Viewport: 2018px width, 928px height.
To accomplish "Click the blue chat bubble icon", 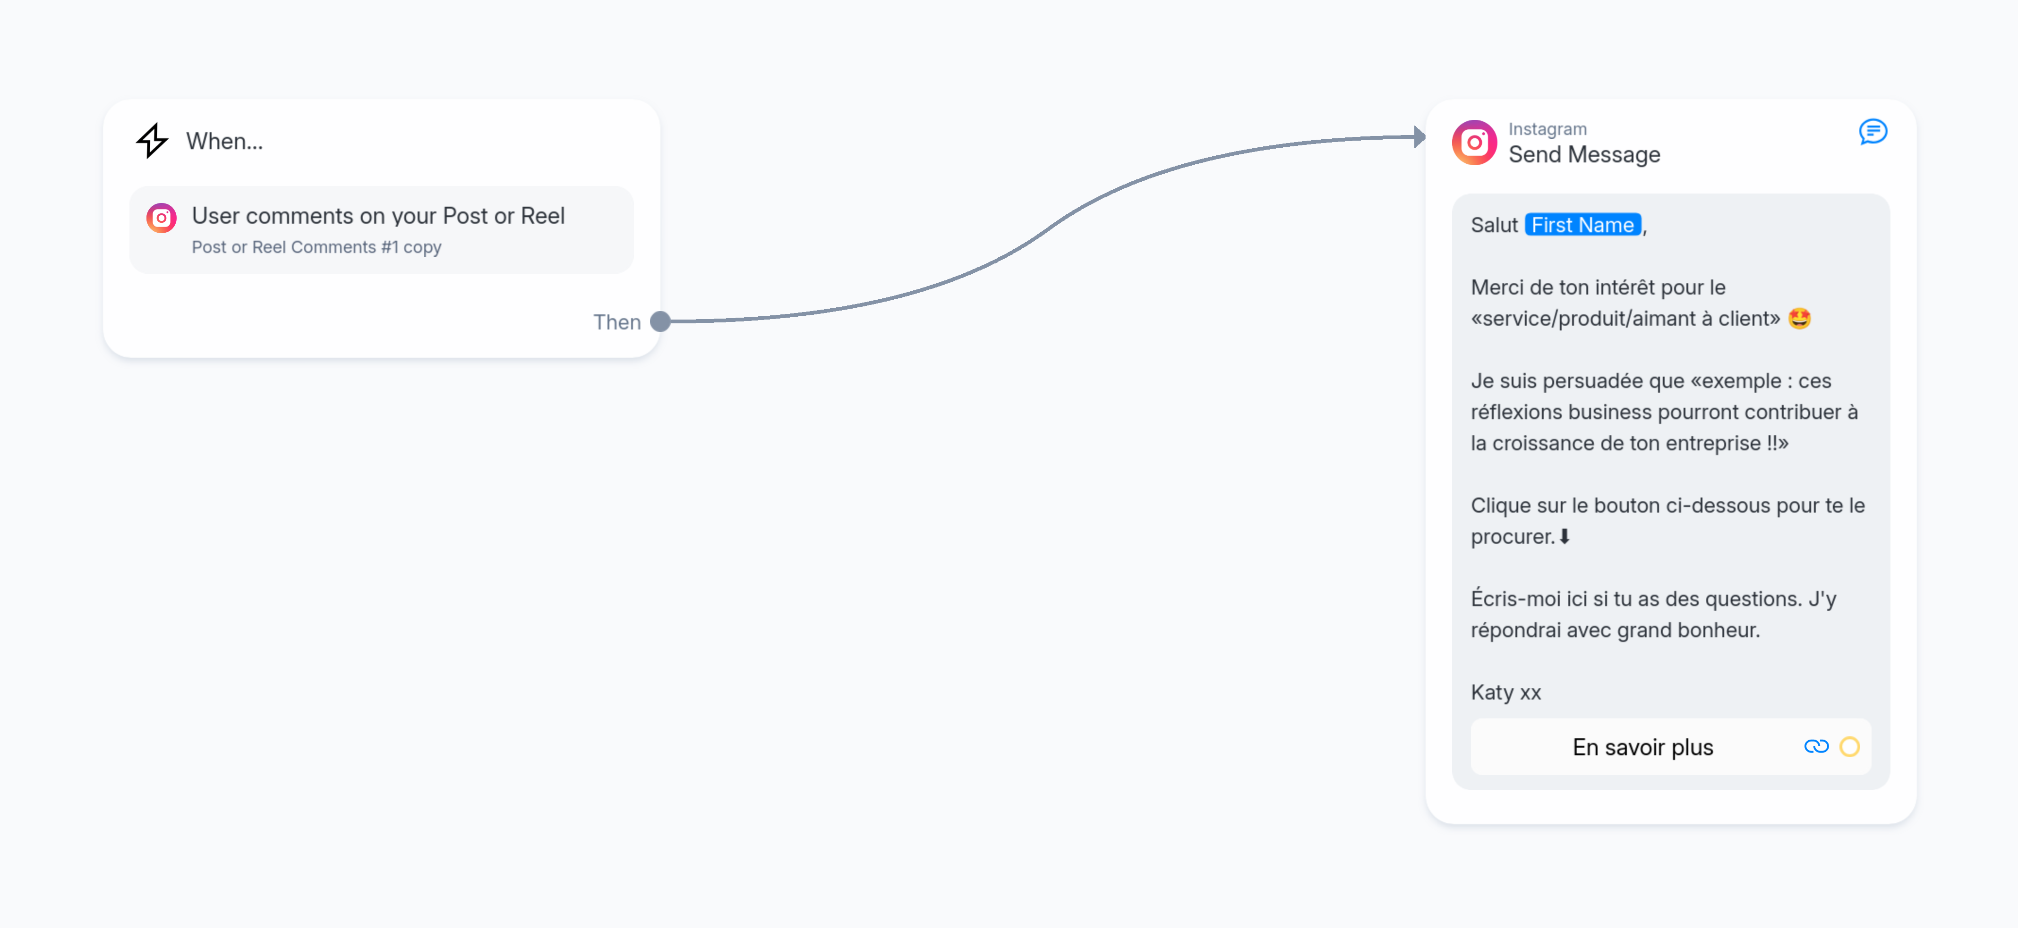I will click(1873, 132).
